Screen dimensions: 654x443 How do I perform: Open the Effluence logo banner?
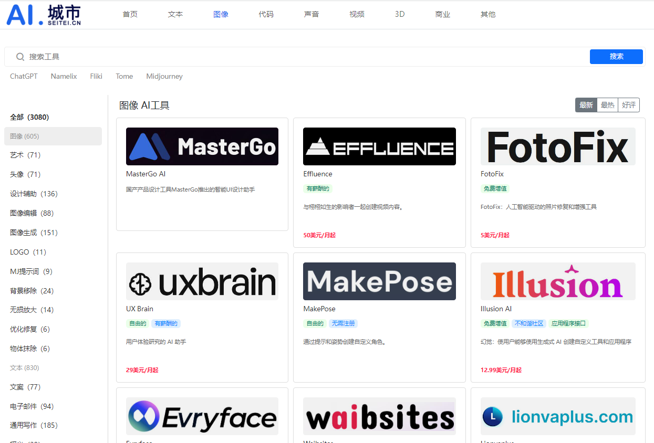tap(379, 146)
